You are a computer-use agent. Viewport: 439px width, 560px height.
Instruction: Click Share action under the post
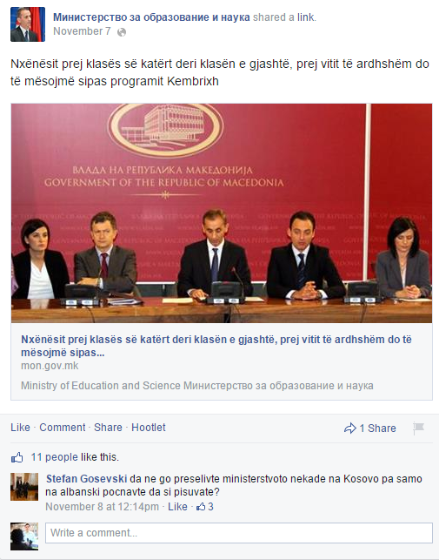108,428
